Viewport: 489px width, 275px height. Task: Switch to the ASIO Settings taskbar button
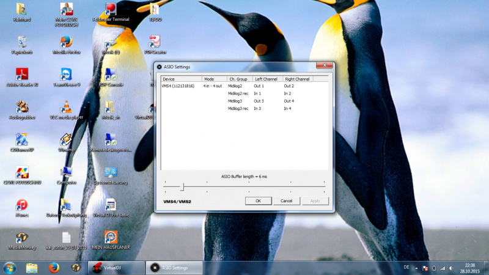[174, 268]
